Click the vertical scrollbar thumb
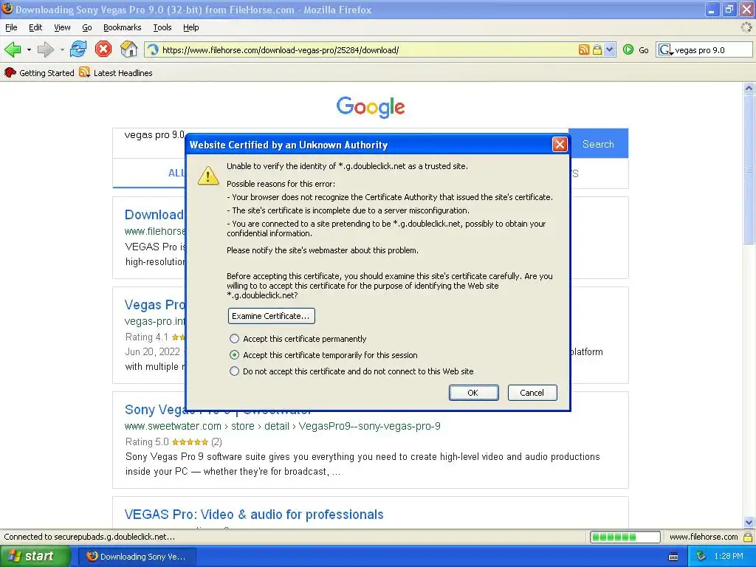The width and height of the screenshot is (756, 567). tap(749, 171)
